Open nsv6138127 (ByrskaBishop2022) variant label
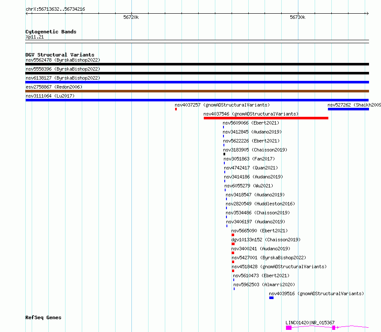This screenshot has height=332, width=381. [63, 78]
